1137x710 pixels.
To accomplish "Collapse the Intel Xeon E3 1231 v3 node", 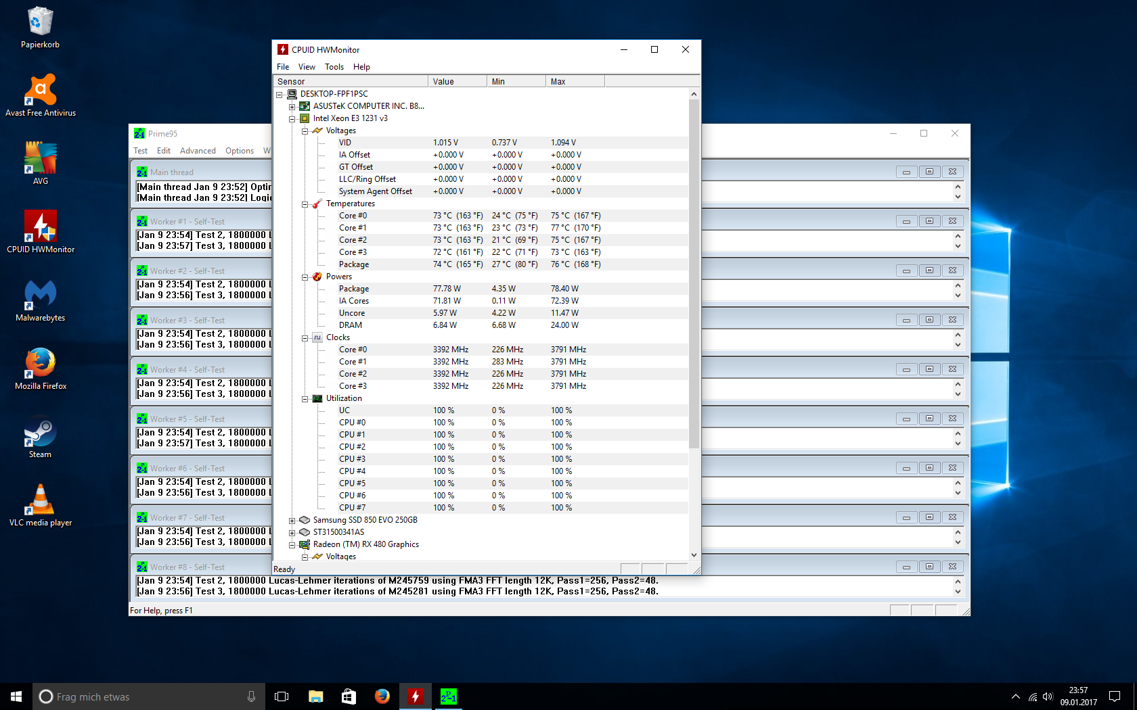I will [x=292, y=119].
